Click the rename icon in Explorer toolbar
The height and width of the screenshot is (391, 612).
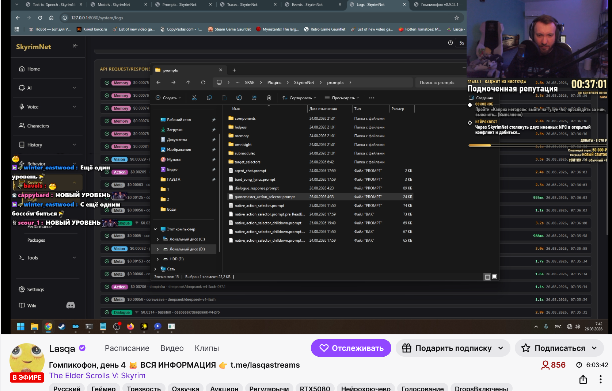(x=239, y=98)
